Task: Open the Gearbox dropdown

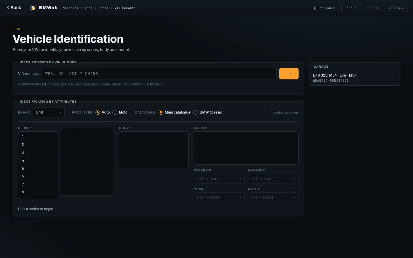Action: (273, 179)
